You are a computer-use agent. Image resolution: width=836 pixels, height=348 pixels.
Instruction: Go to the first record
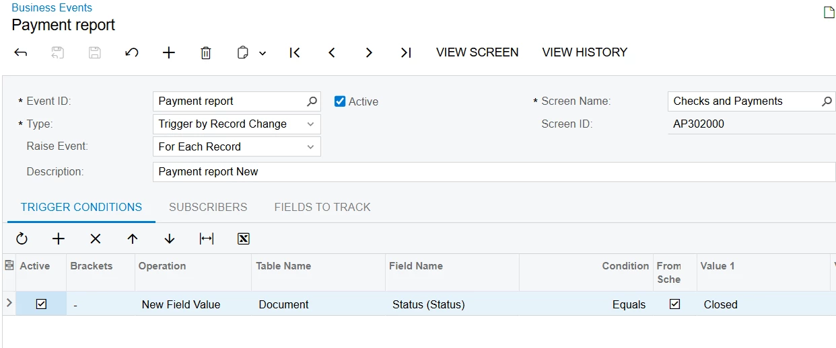295,52
